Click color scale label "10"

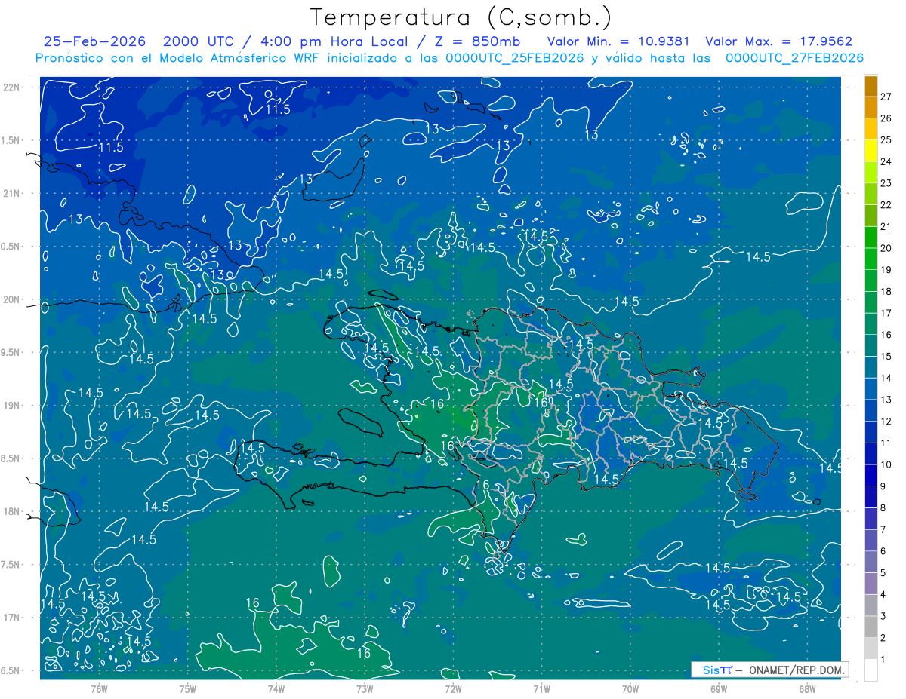click(x=886, y=464)
